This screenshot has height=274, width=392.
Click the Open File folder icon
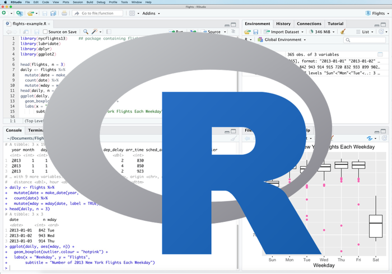click(x=30, y=13)
